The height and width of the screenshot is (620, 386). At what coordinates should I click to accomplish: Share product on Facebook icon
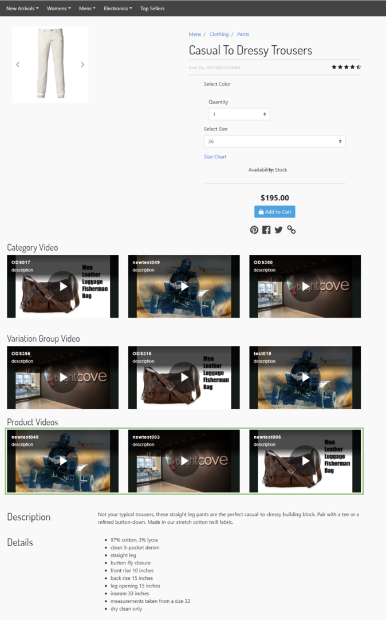coord(266,230)
